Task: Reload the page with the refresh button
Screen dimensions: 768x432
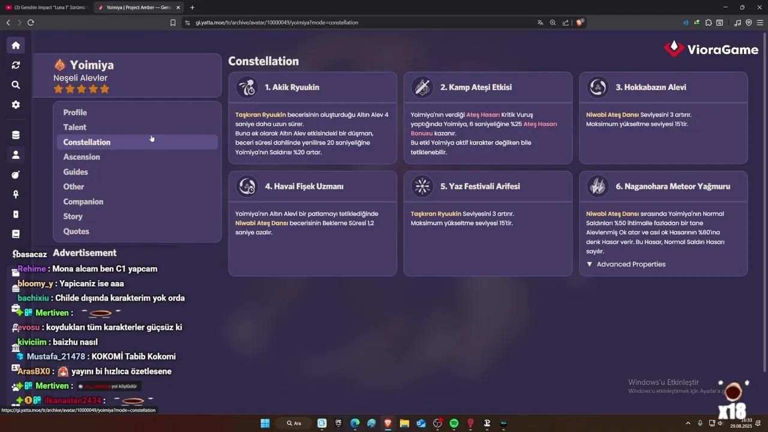Action: (x=31, y=22)
